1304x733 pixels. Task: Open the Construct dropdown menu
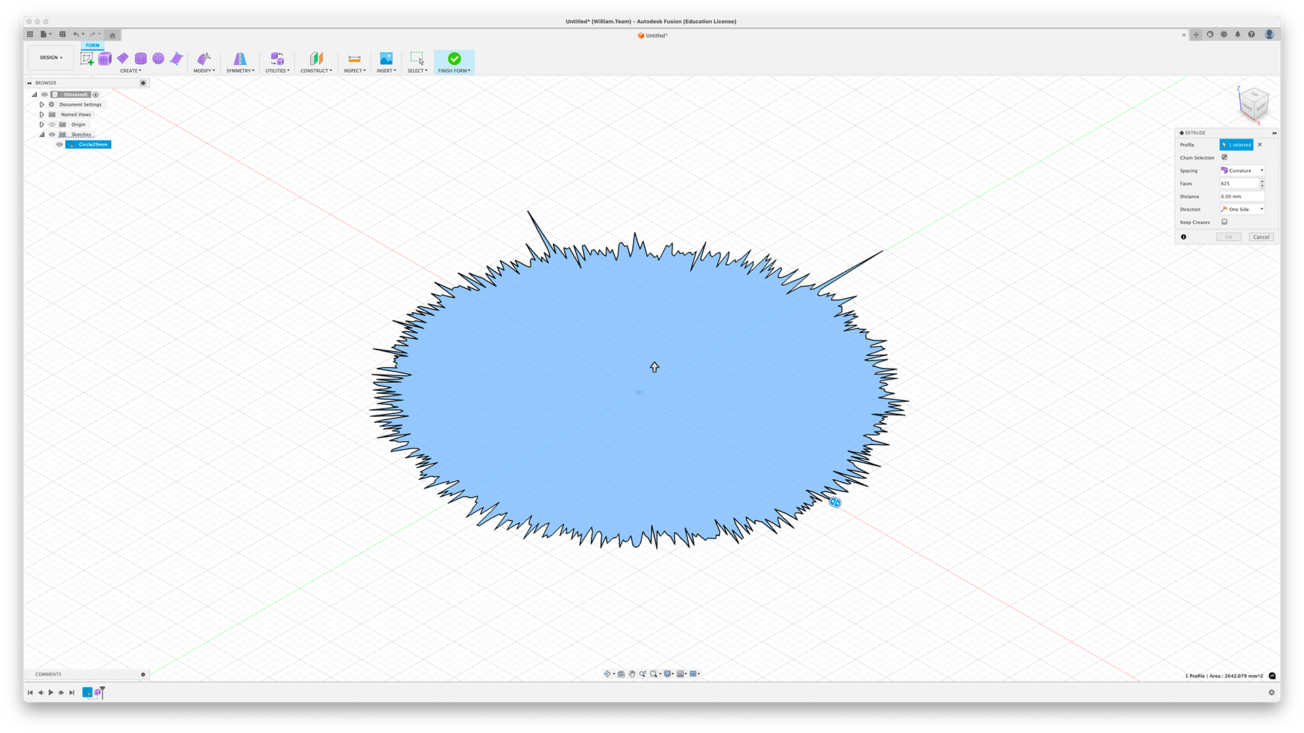tap(316, 71)
